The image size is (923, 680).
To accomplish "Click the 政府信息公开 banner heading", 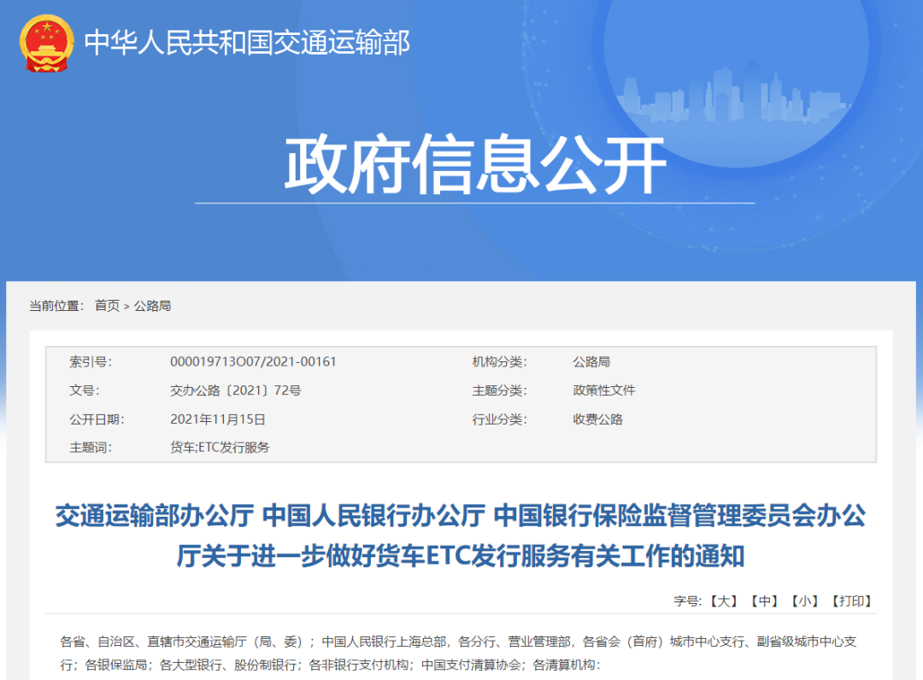I will point(474,165).
